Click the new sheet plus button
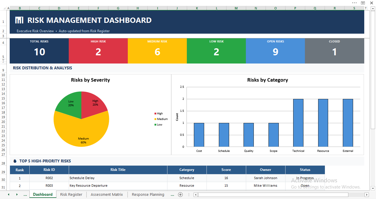The width and height of the screenshot is (376, 199). click(180, 195)
